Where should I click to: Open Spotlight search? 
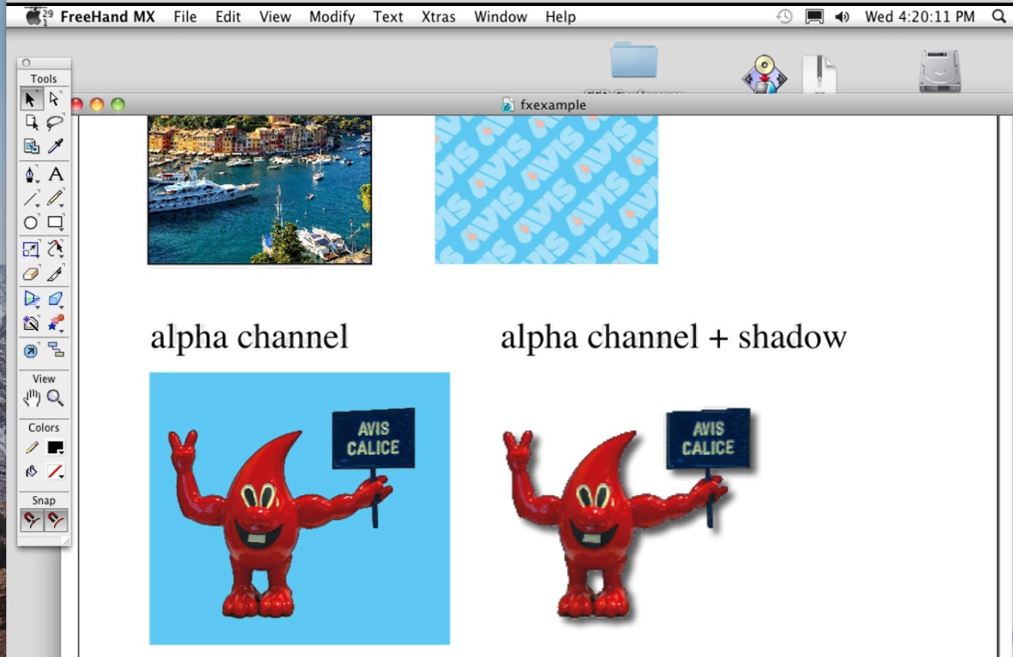click(x=998, y=17)
